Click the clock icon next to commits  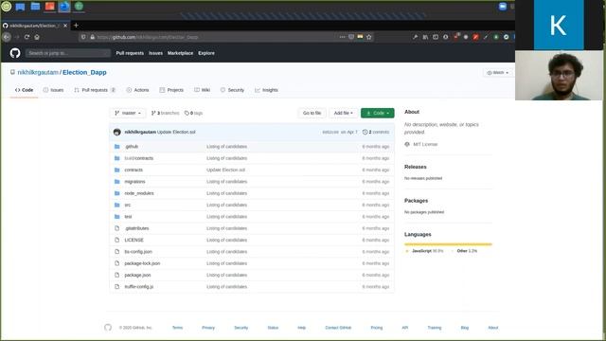click(x=365, y=133)
